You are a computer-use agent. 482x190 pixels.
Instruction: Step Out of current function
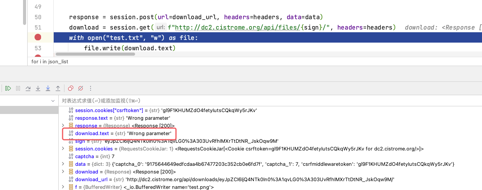(x=58, y=88)
